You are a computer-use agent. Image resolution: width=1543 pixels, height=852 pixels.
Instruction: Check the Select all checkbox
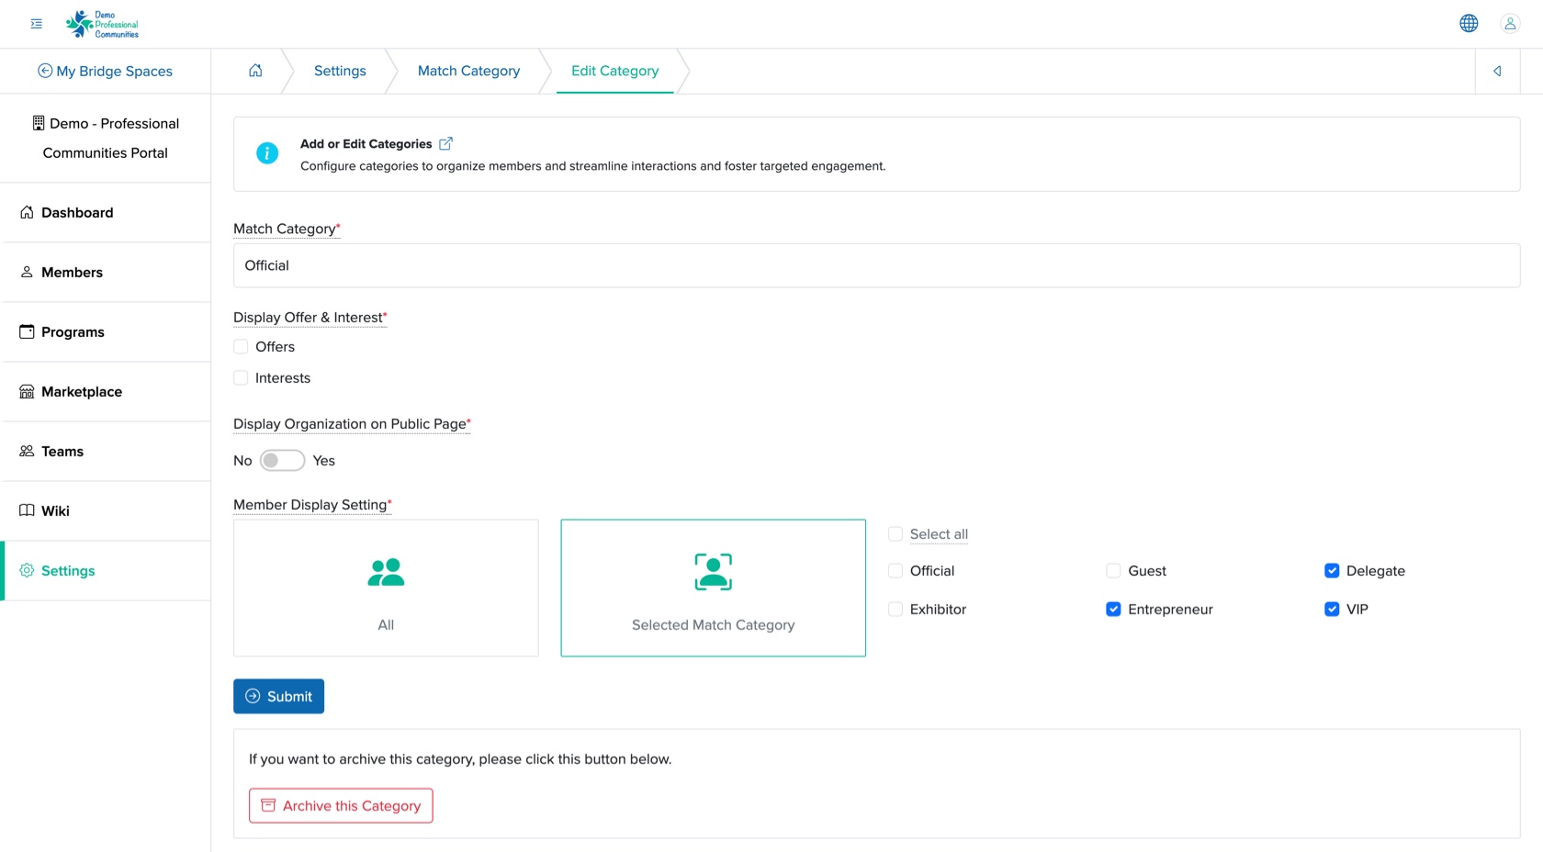pyautogui.click(x=895, y=533)
